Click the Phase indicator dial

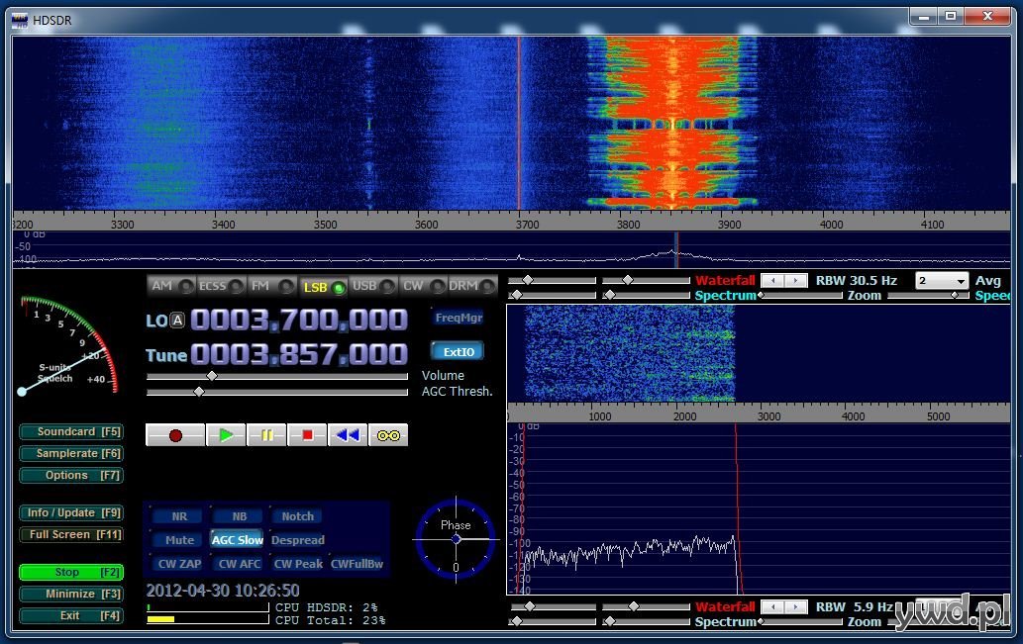point(457,539)
